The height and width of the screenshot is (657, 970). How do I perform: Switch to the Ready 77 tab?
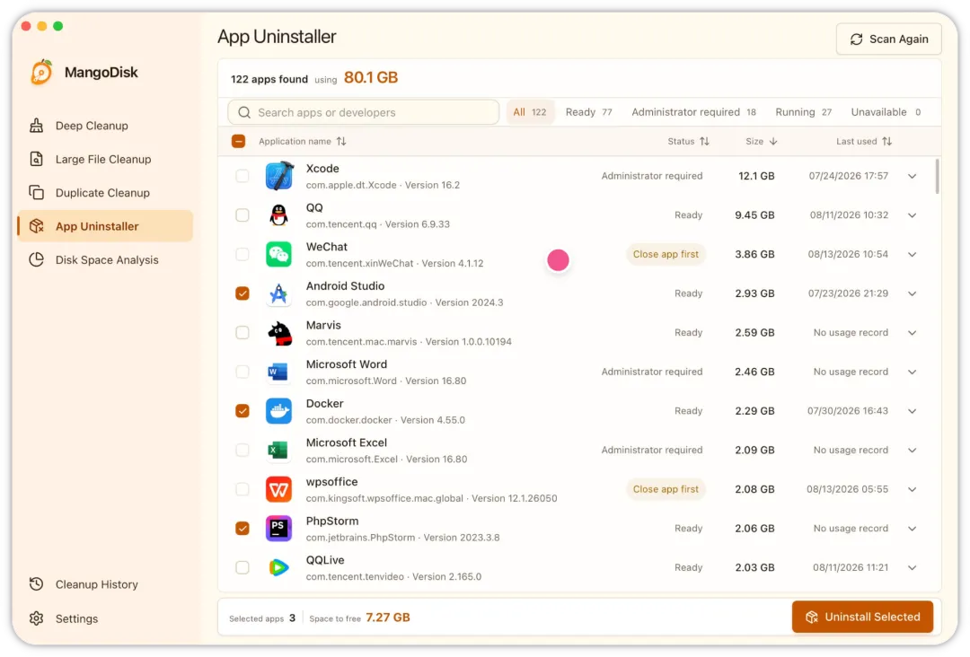(x=588, y=112)
